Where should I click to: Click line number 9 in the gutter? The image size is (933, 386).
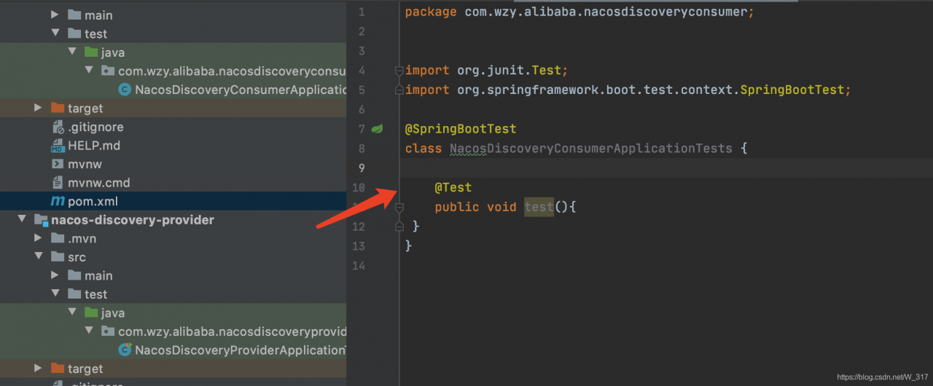[x=362, y=168]
